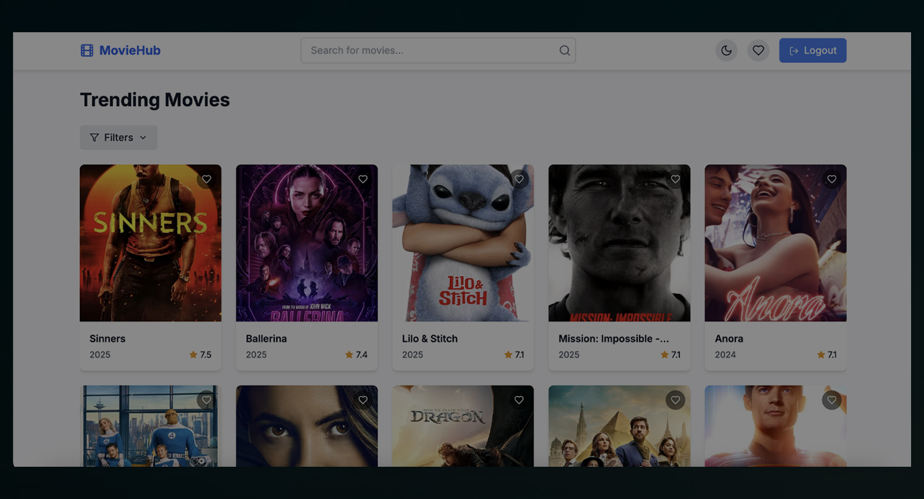The height and width of the screenshot is (499, 924).
Task: Favorite the Superman poster heart
Action: (831, 400)
